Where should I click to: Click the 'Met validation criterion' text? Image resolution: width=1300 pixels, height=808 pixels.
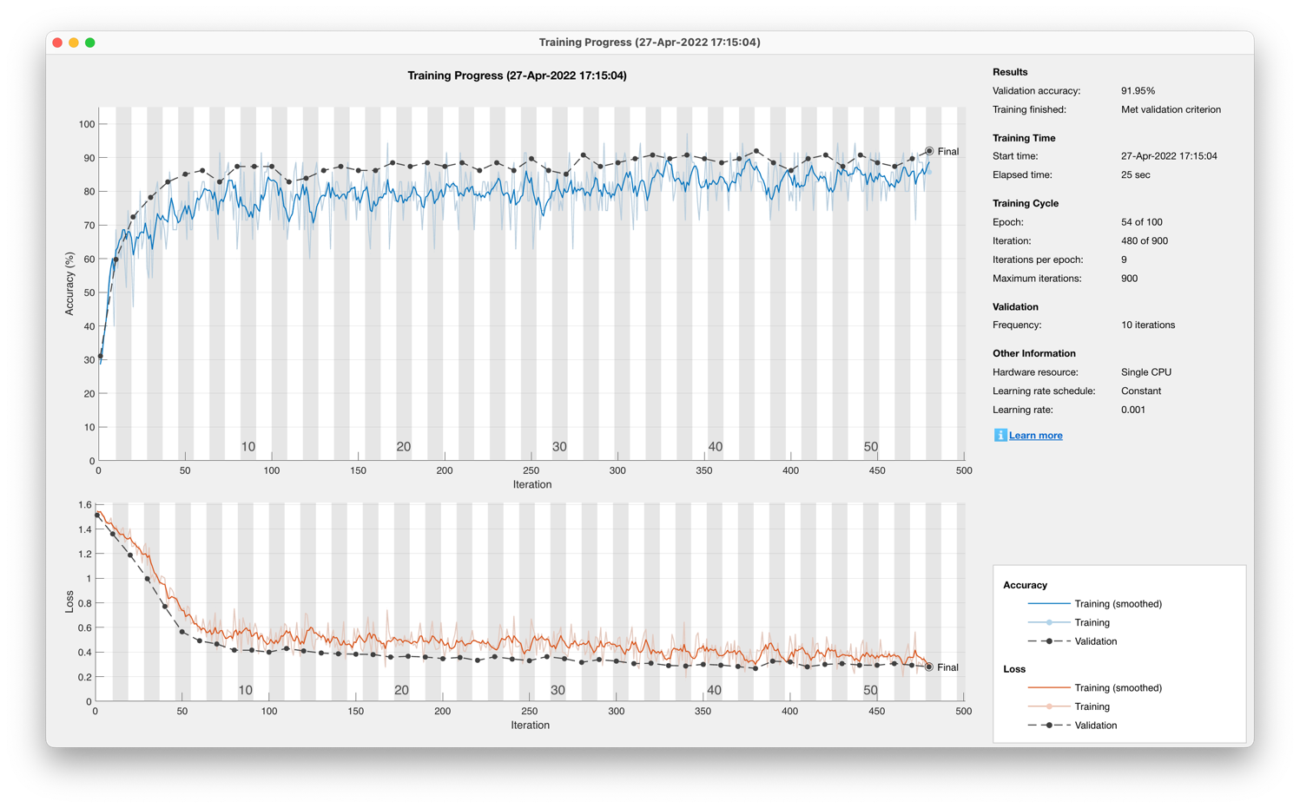pos(1171,110)
